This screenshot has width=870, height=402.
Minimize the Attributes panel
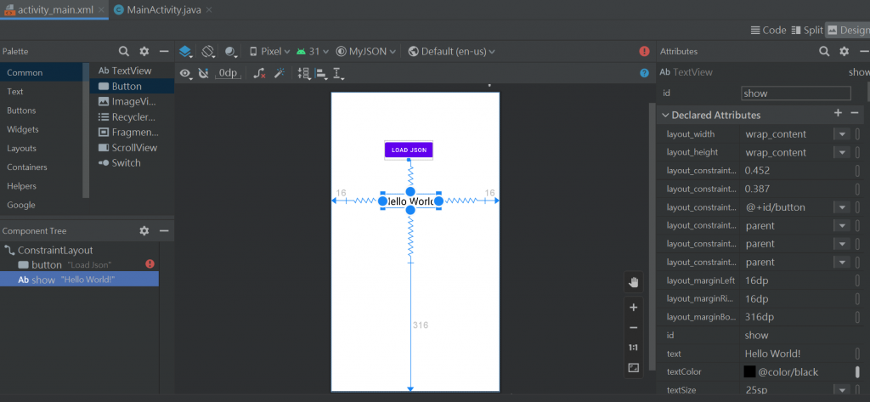(x=864, y=51)
